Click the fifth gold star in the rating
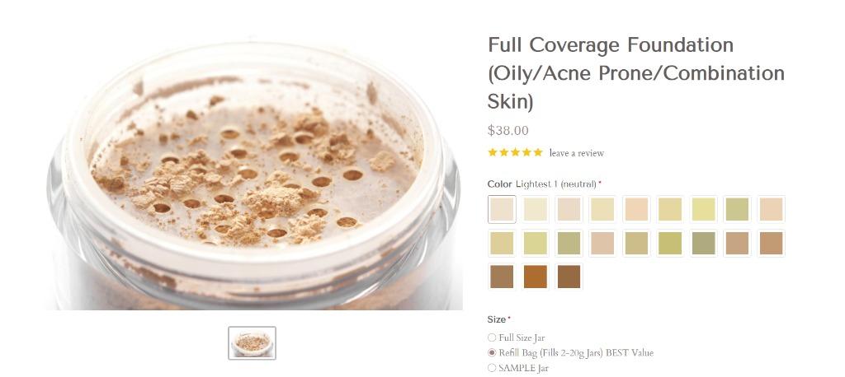This screenshot has width=845, height=377. pyautogui.click(x=538, y=152)
